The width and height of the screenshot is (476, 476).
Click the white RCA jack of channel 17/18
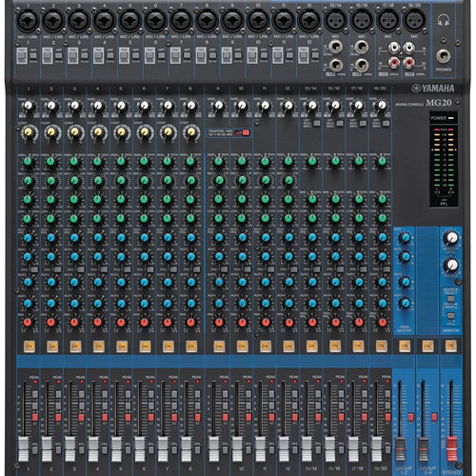point(394,49)
